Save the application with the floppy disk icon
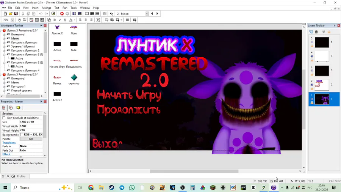Screen dimensions: 341x192 pos(16,14)
